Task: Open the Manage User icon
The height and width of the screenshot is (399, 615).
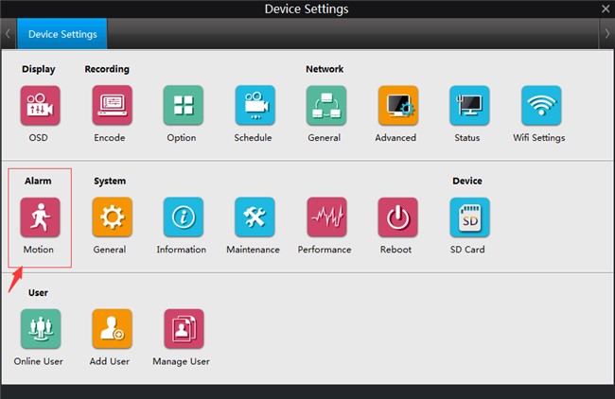Action: pos(184,329)
